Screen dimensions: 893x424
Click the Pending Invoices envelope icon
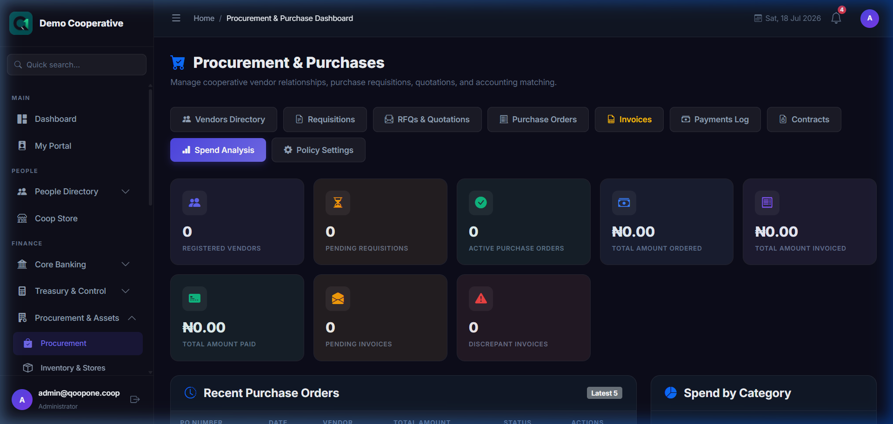coord(338,298)
